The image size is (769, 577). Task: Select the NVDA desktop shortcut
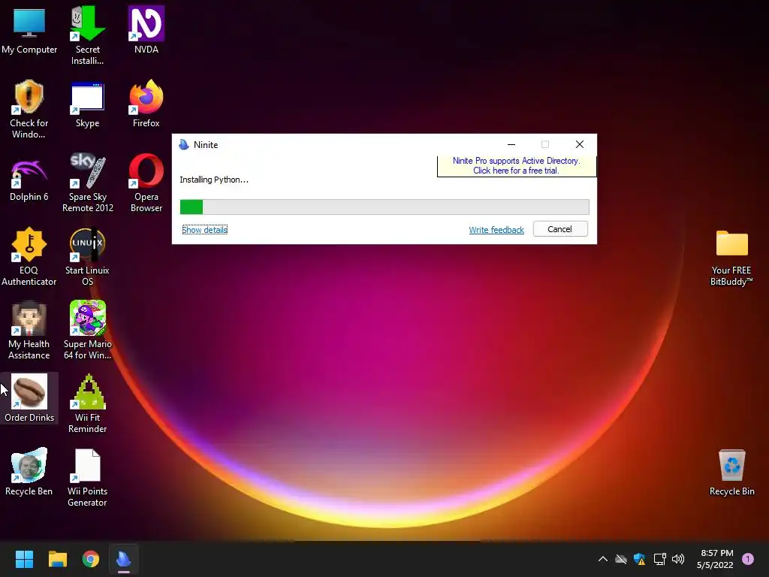click(146, 29)
